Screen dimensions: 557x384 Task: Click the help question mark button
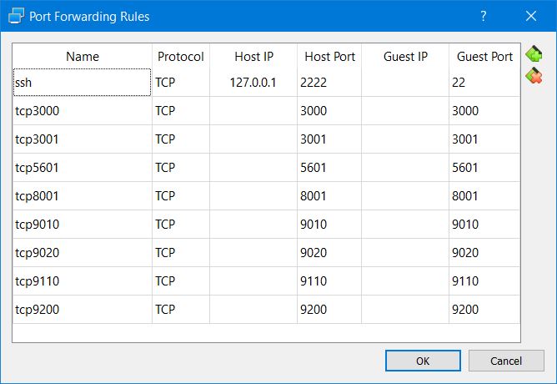coord(484,16)
